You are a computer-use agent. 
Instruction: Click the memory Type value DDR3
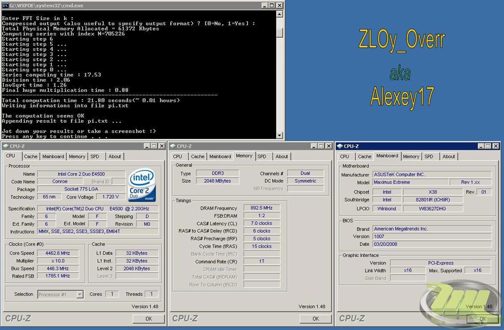click(x=218, y=173)
